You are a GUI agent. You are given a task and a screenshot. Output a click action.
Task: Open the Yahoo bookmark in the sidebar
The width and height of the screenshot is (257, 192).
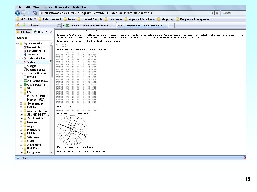tap(31, 62)
